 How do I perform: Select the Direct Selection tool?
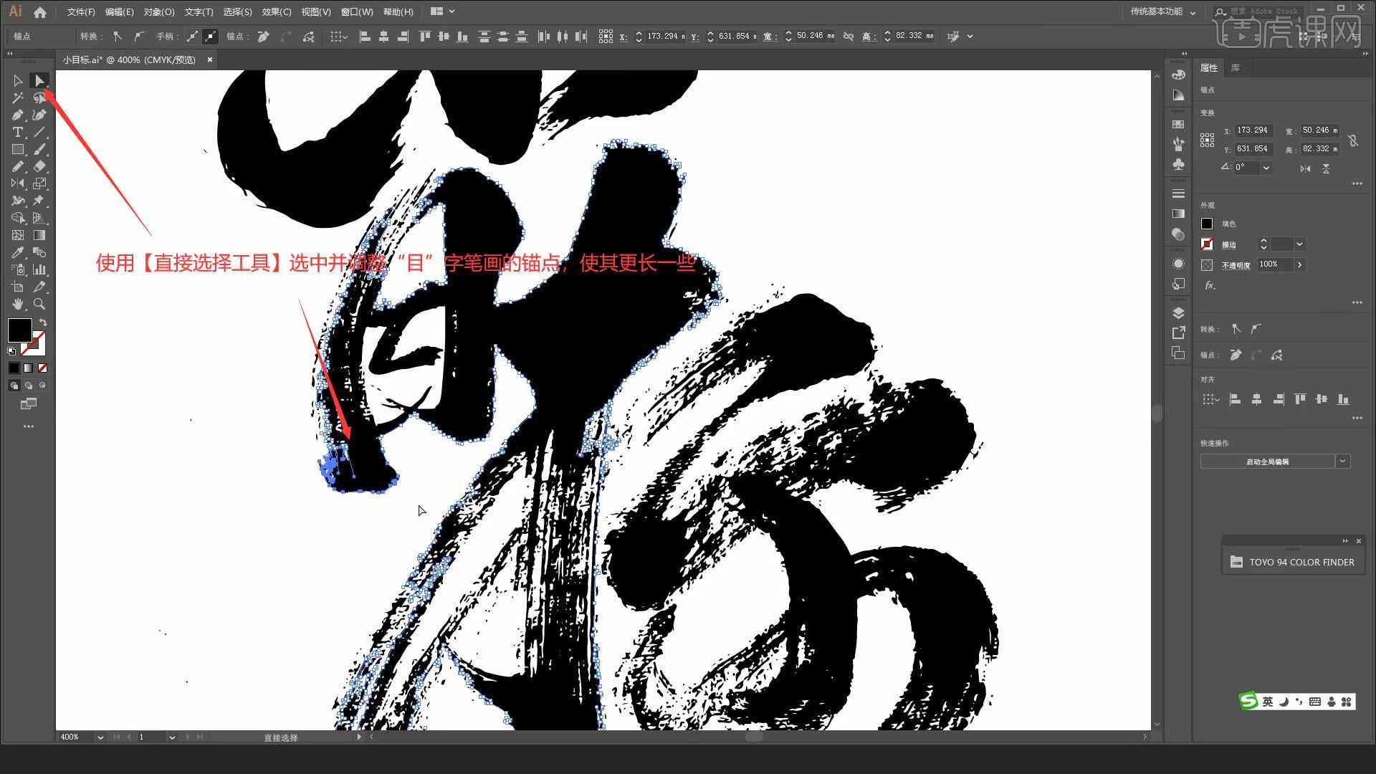point(38,80)
